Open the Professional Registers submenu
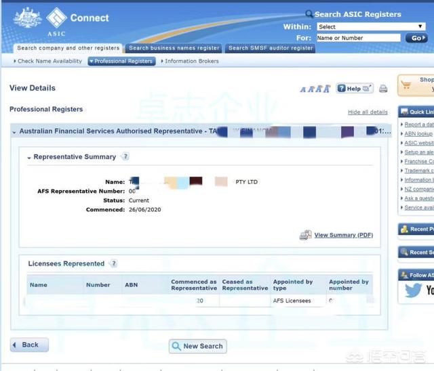Screen dimensions: 434x371 coord(121,61)
